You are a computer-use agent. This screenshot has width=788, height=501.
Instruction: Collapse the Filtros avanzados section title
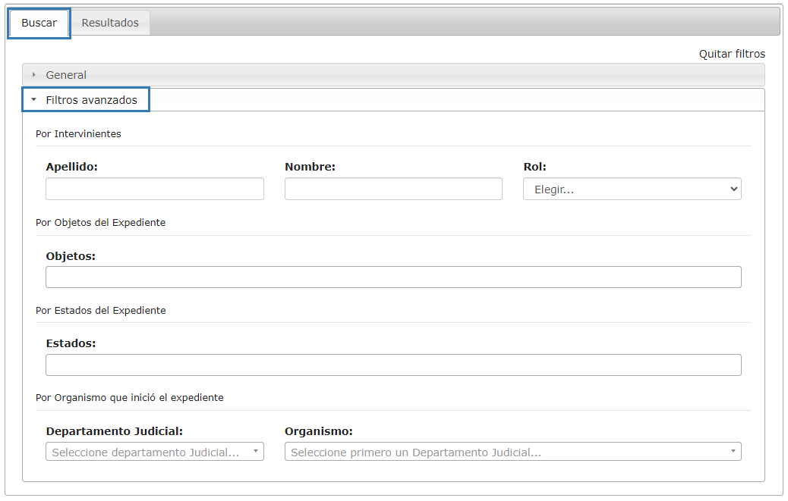click(x=91, y=100)
